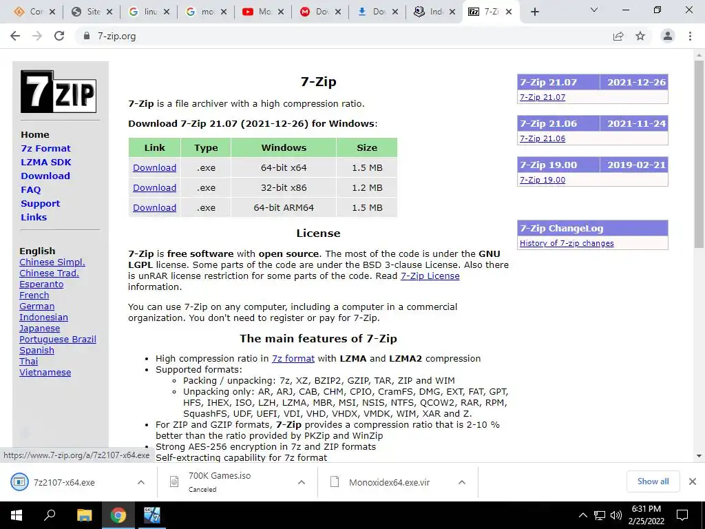Image resolution: width=705 pixels, height=529 pixels.
Task: Switch to the 'Site' tab
Action: 92,12
